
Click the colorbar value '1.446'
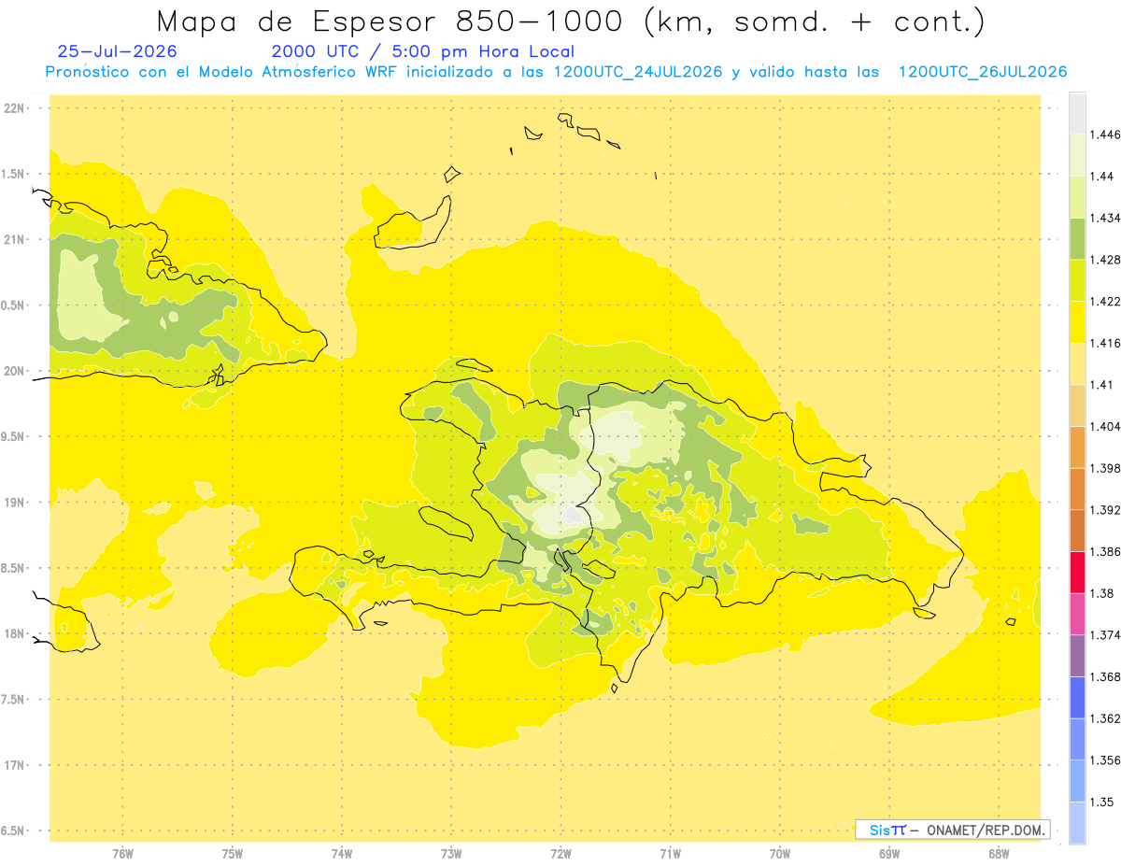(1105, 135)
